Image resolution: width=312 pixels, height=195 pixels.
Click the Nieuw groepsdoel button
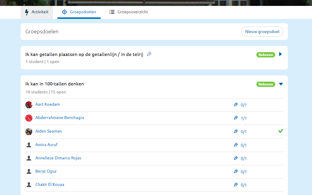(262, 32)
